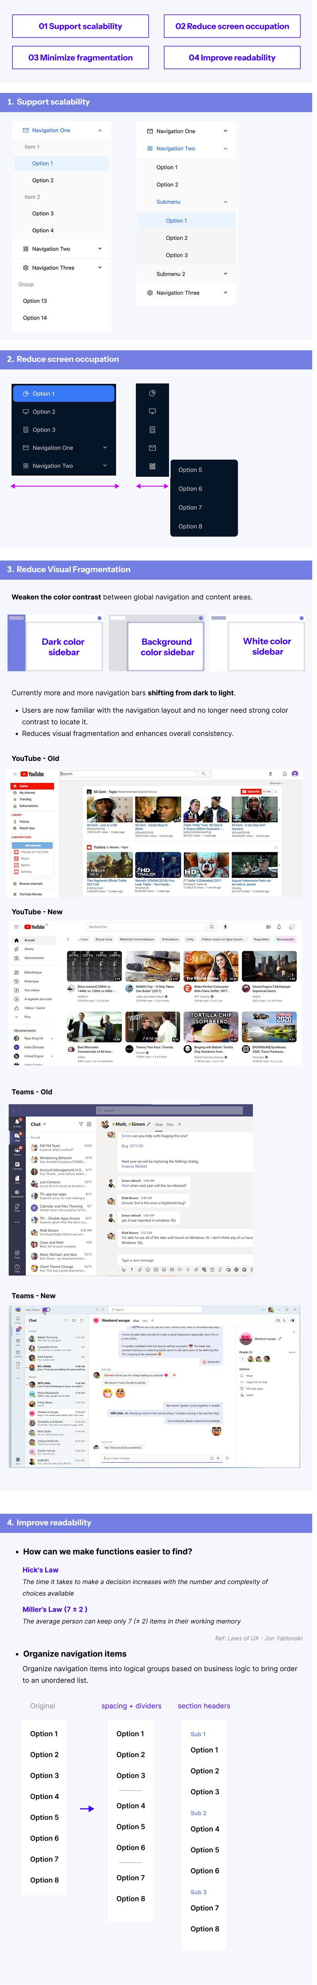Click YouTube logo in new YouTube screenshot
Screen dimensions: 317x1985
tap(35, 927)
